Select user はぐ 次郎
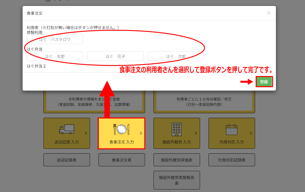Viewport: 305px width, 192px height. 176,56
